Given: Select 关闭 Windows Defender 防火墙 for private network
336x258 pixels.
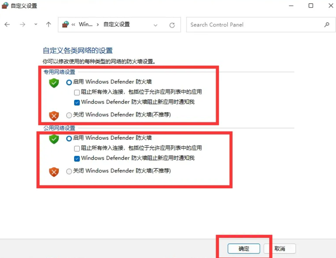Looking at the screenshot, I should [69, 115].
